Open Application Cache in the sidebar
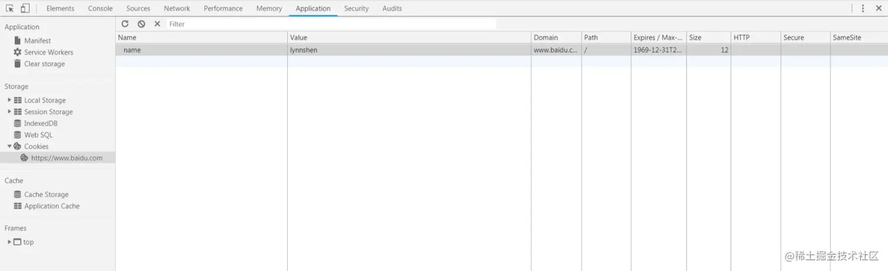 (x=52, y=206)
